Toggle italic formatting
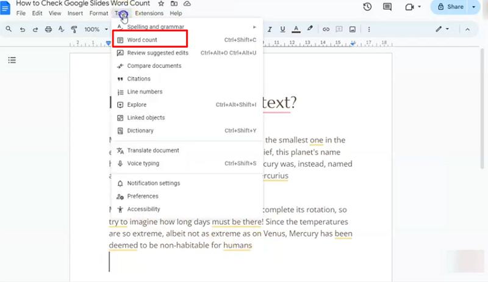 point(270,29)
